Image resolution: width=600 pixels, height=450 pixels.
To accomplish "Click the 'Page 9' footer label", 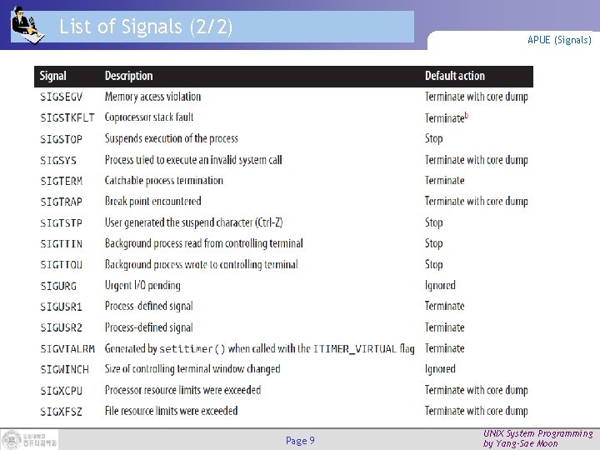I will pos(300,440).
